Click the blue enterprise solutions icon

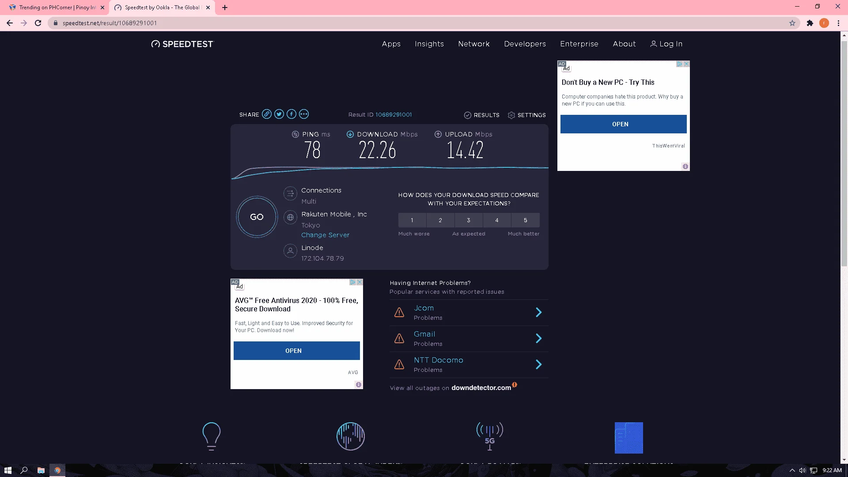[x=629, y=438]
